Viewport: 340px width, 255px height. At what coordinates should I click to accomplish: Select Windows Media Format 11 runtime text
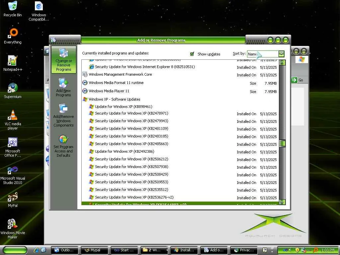pos(116,83)
